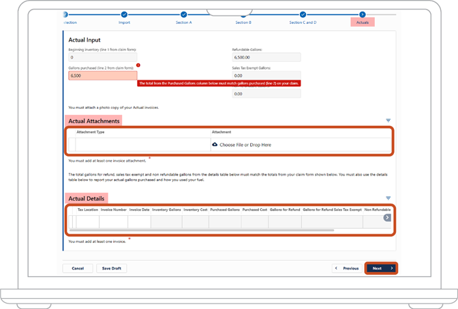This screenshot has height=309, width=458.
Task: Click the Refundable Gallons field
Action: point(266,57)
